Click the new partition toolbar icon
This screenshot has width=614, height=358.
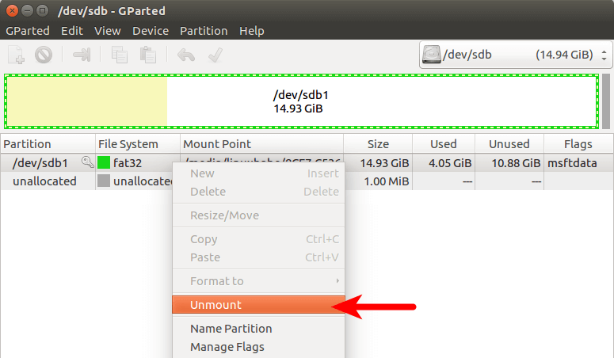16,55
